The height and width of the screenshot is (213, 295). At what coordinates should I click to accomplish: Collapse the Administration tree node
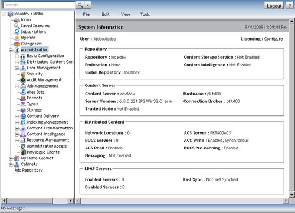[x=11, y=50]
